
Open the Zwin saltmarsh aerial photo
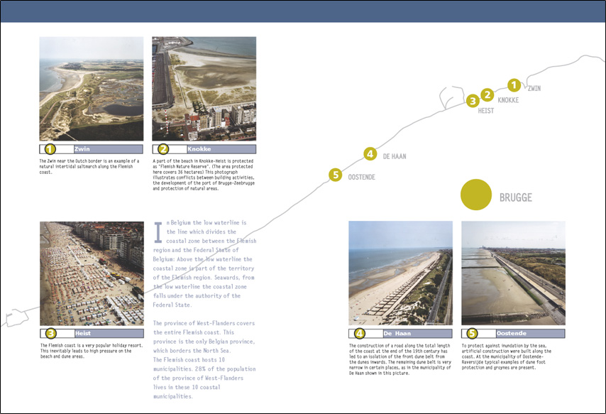tap(91, 89)
